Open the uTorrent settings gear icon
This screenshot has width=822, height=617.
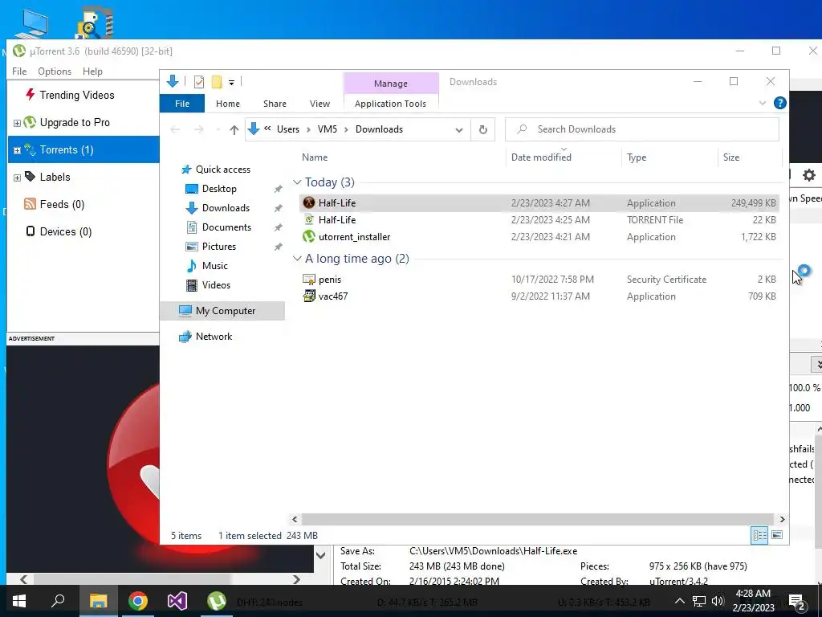809,175
